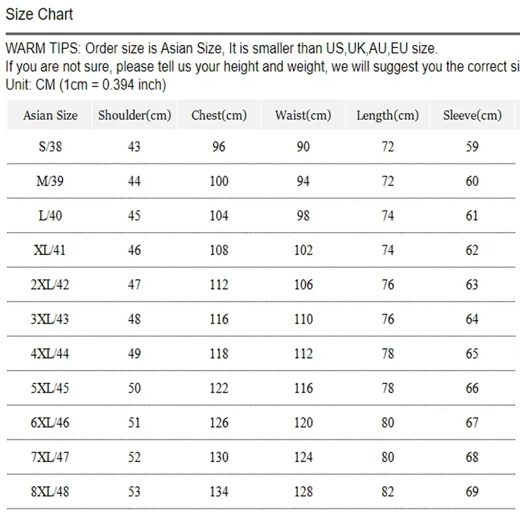The image size is (520, 520).
Task: Select the Shoulder(cm) column header
Action: [135, 116]
